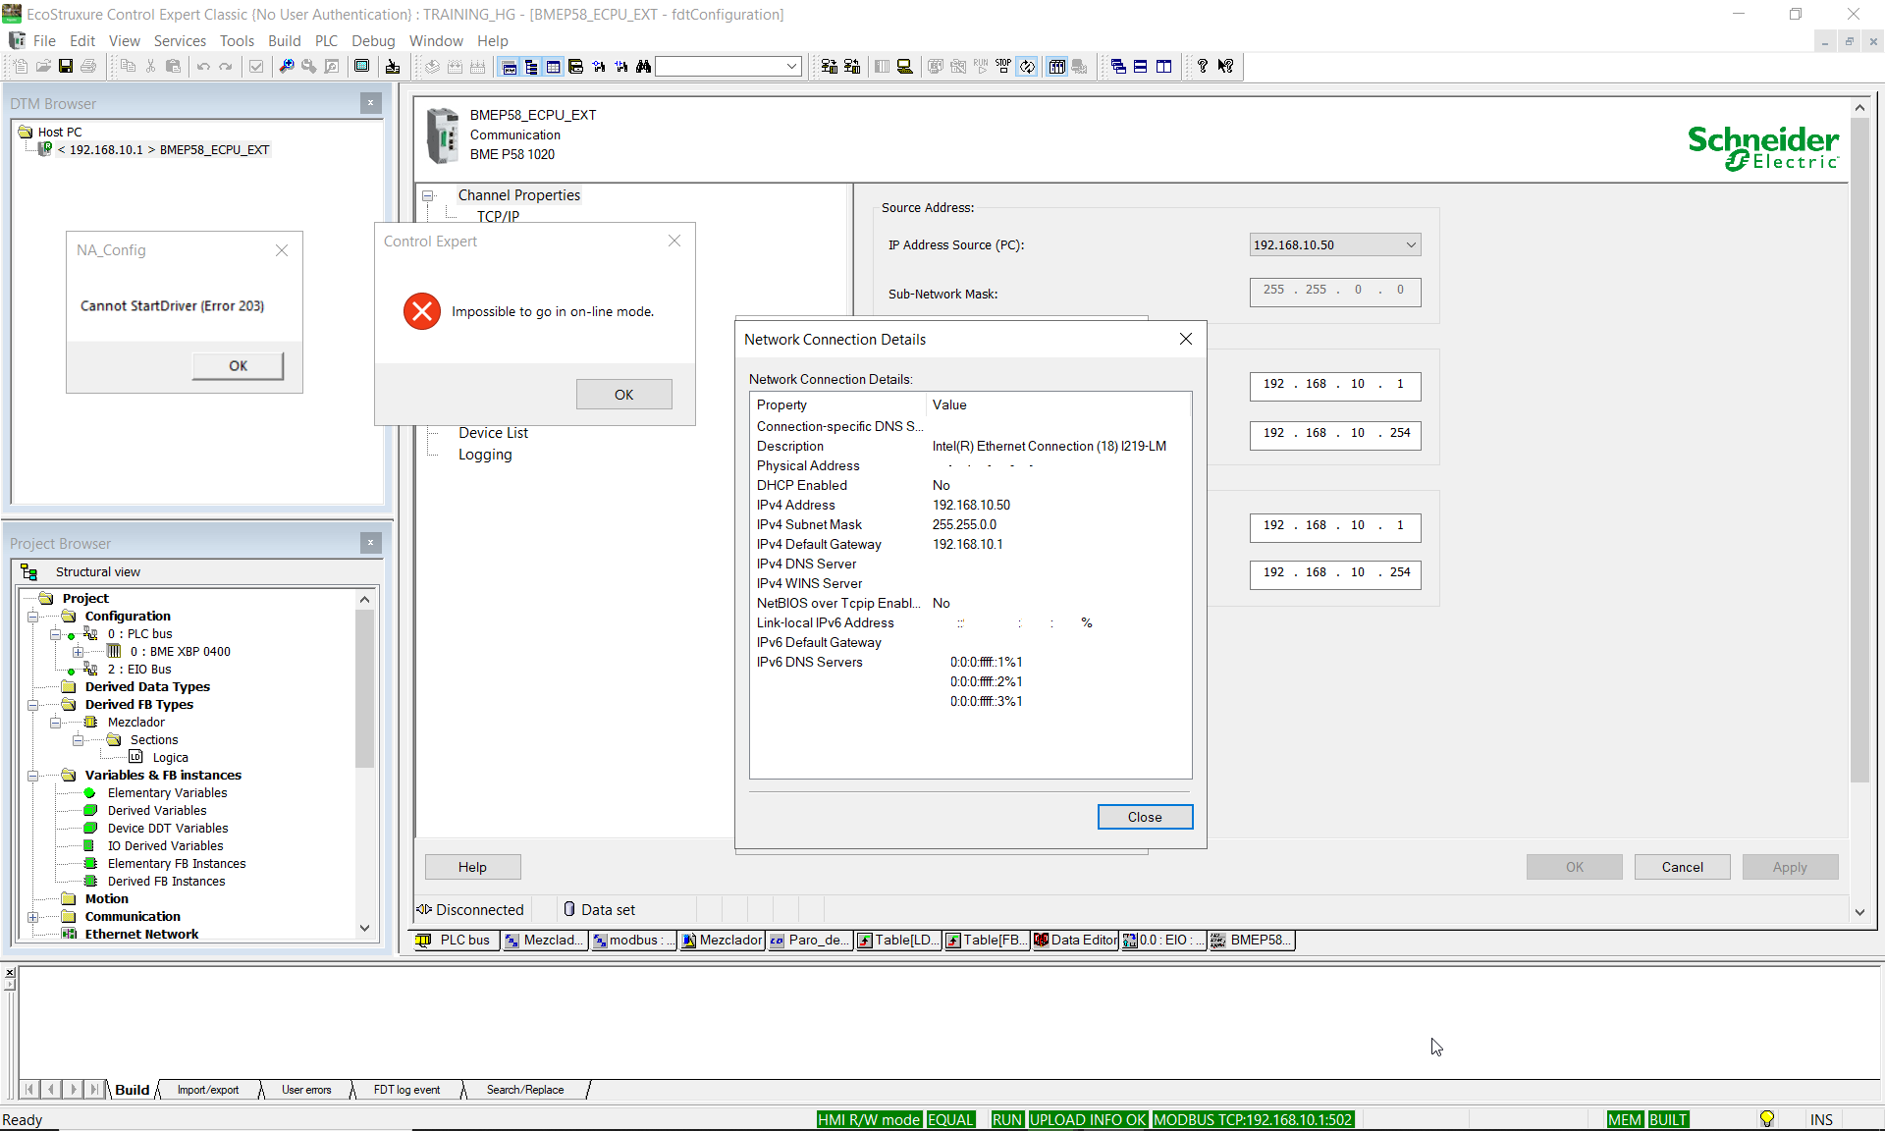
Task: Click the Help button in fdtConfiguration
Action: [472, 867]
